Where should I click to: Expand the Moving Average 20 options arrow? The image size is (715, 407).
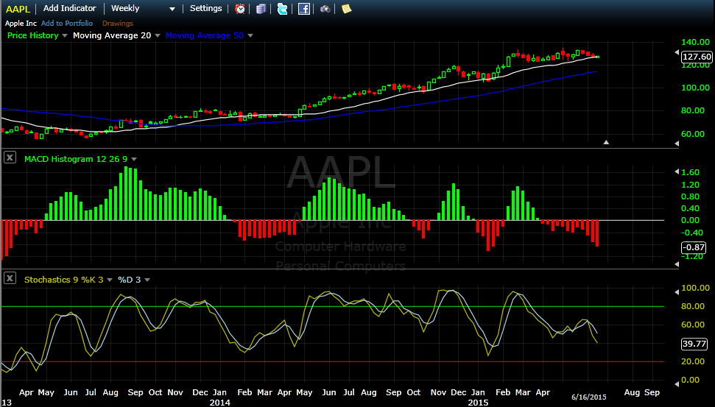pos(158,35)
